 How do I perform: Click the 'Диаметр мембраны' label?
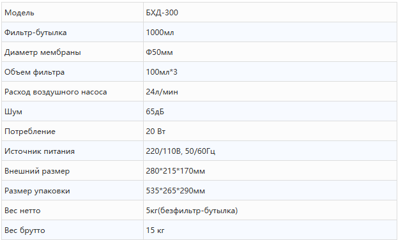pyautogui.click(x=43, y=52)
